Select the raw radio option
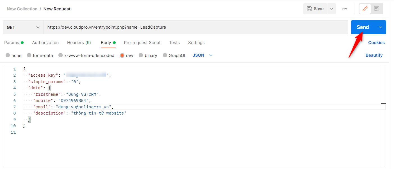This screenshot has width=394, height=169. [122, 55]
